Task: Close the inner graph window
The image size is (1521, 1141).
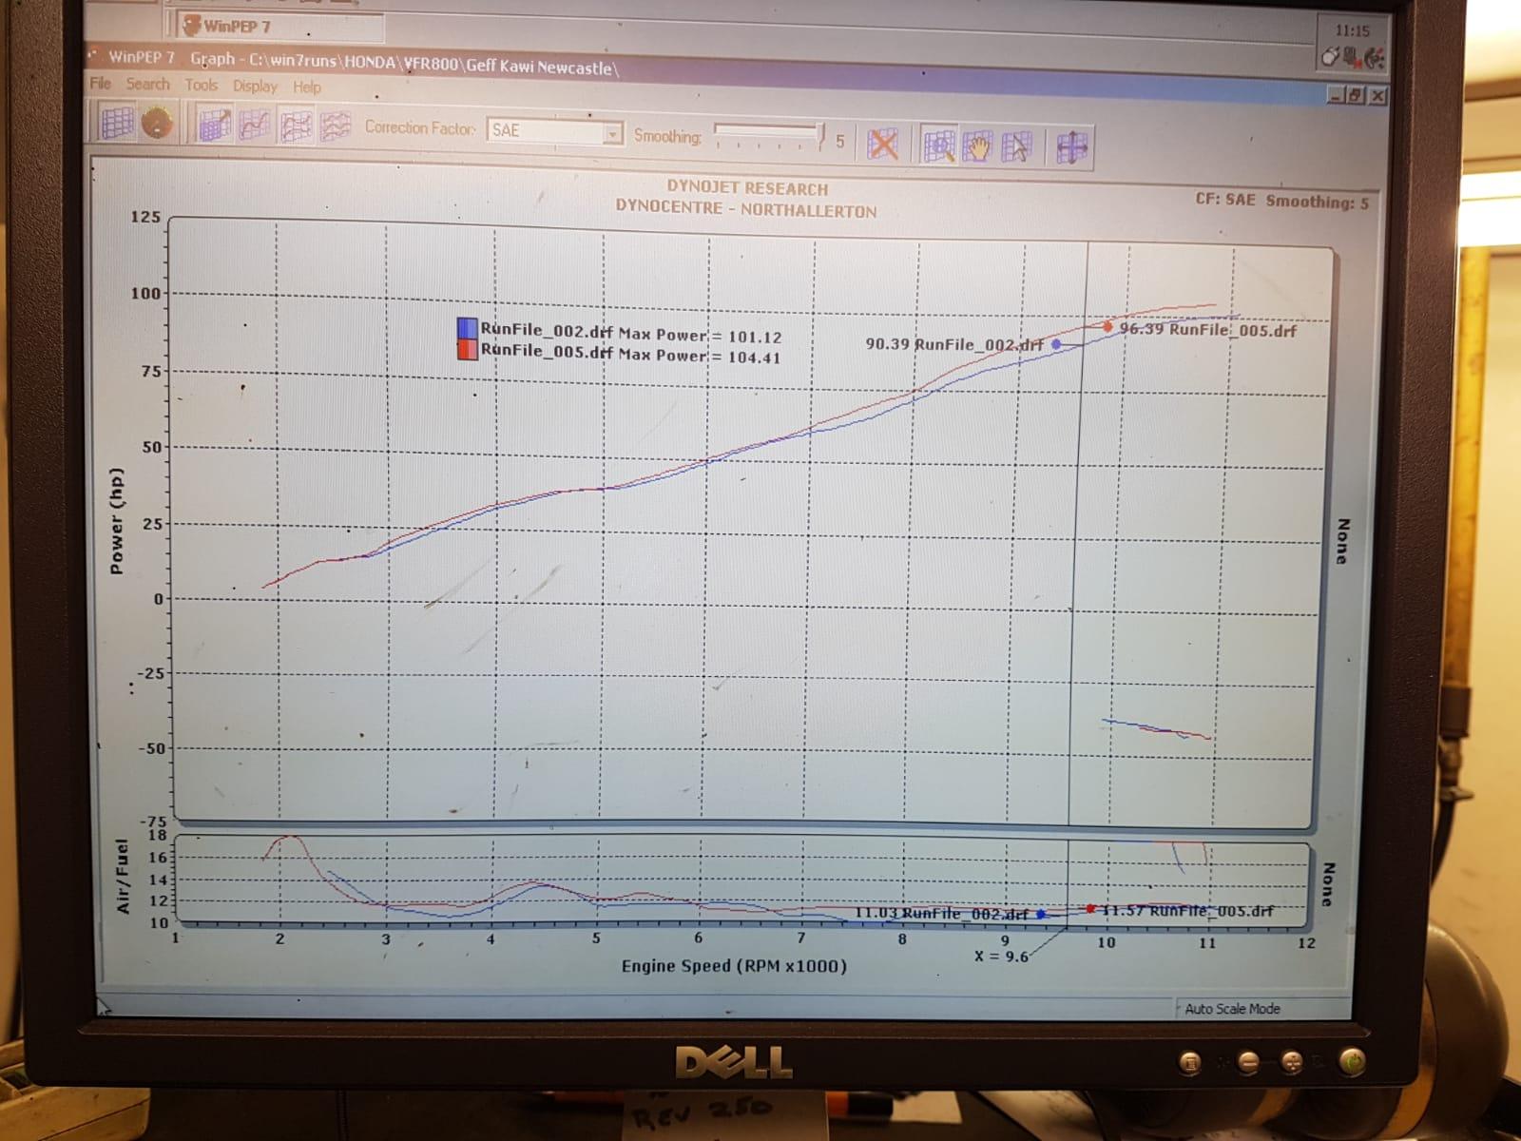Action: coord(1377,95)
